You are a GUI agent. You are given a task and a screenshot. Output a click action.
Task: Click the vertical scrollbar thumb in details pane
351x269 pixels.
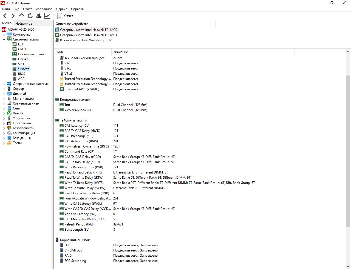click(348, 151)
